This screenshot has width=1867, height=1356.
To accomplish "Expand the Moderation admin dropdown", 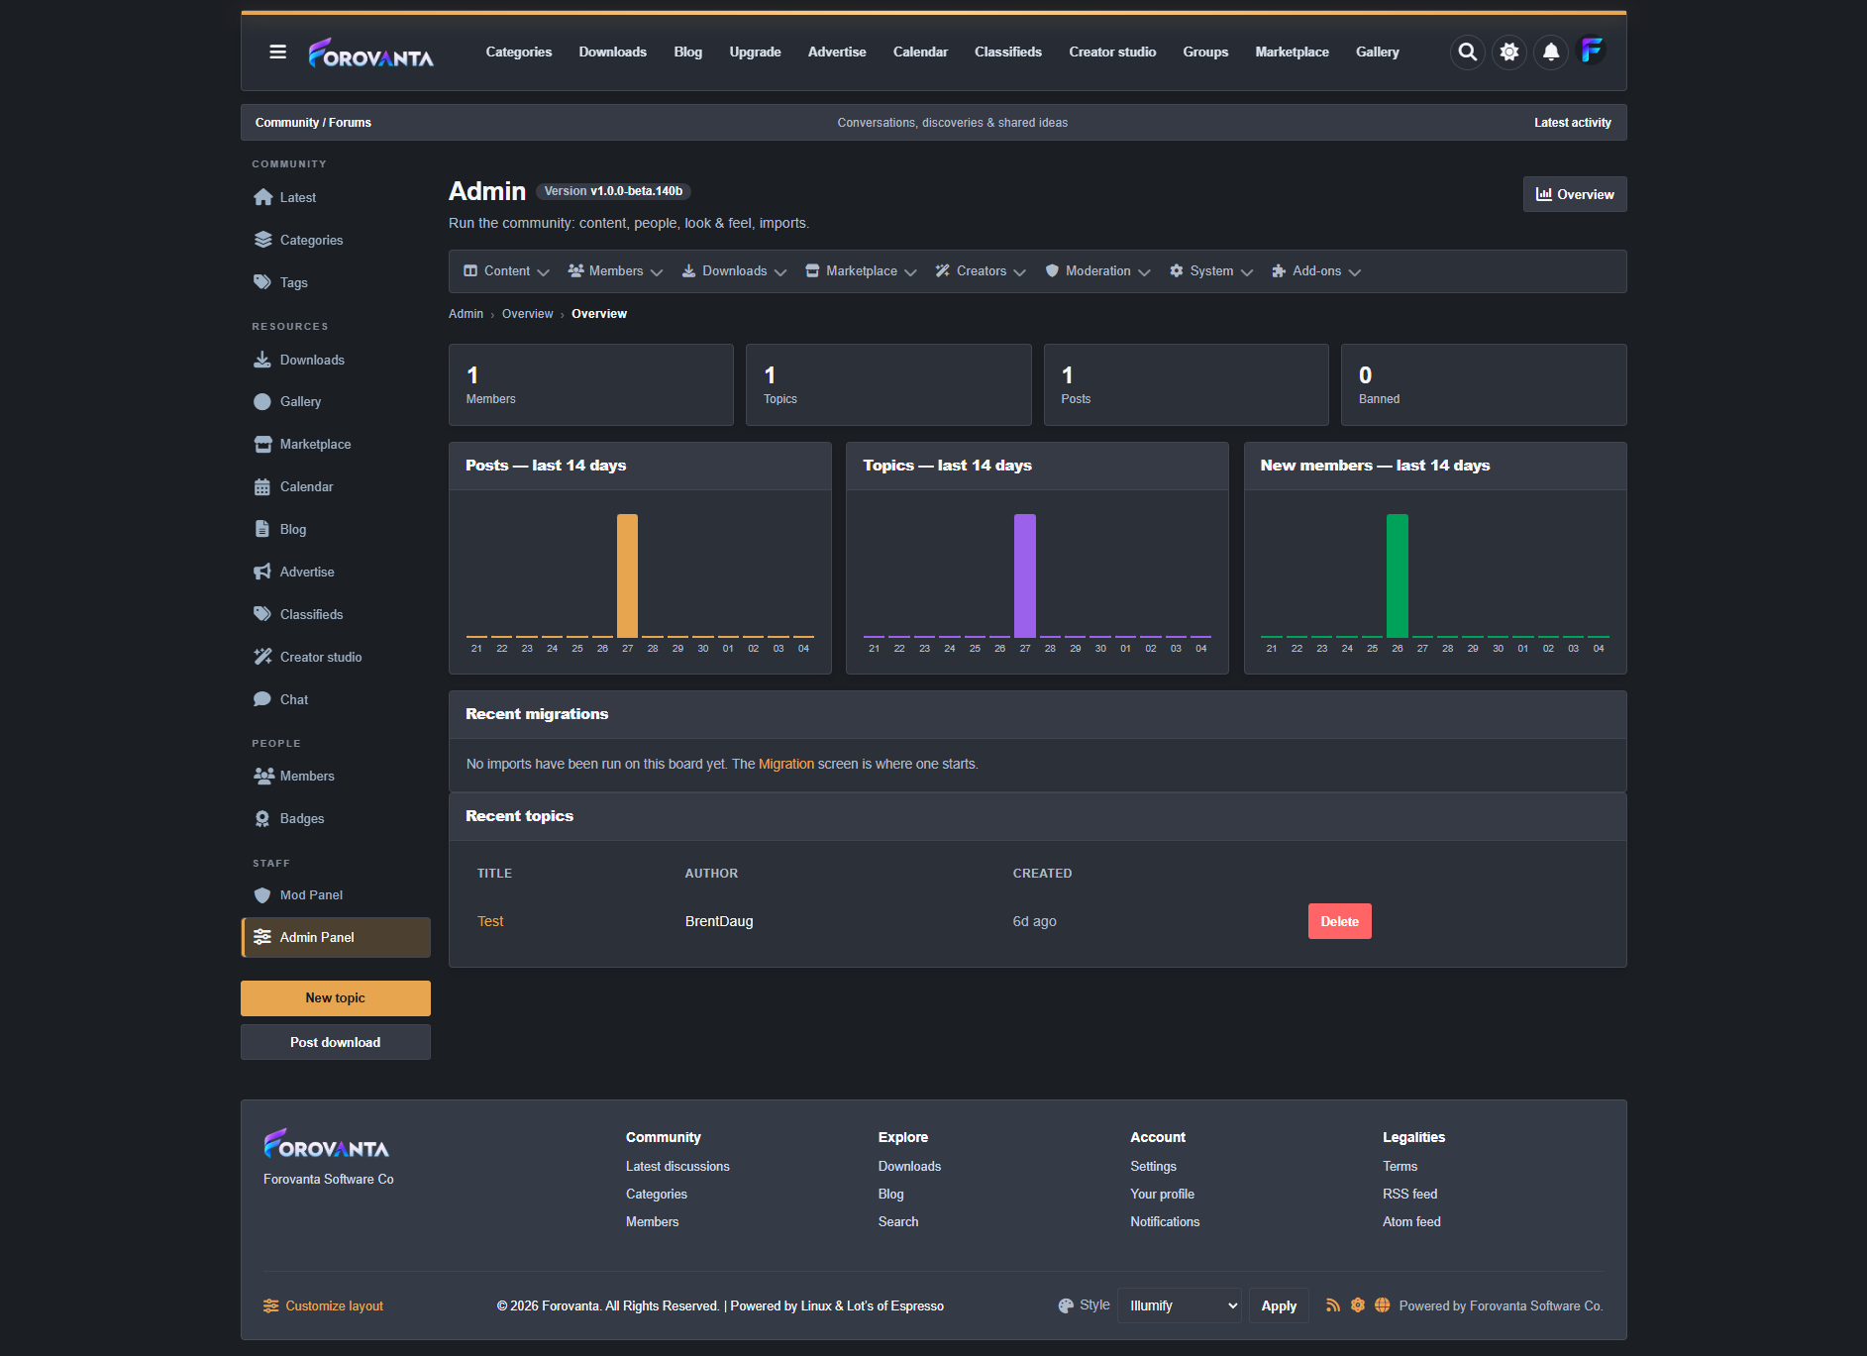I will click(1097, 271).
